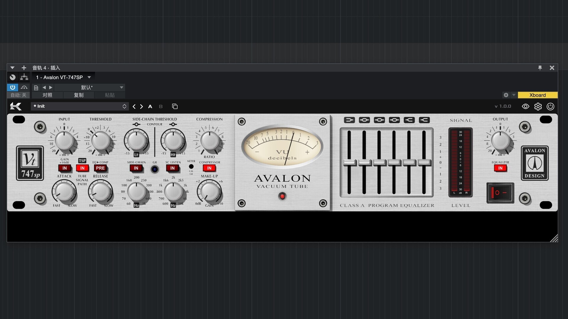Go to next preset with right chevron
The height and width of the screenshot is (319, 568).
141,106
